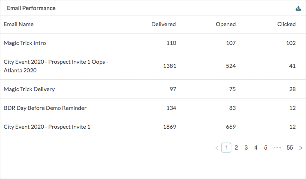The image size is (306, 179).
Task: Navigate to page 5
Action: pyautogui.click(x=266, y=148)
